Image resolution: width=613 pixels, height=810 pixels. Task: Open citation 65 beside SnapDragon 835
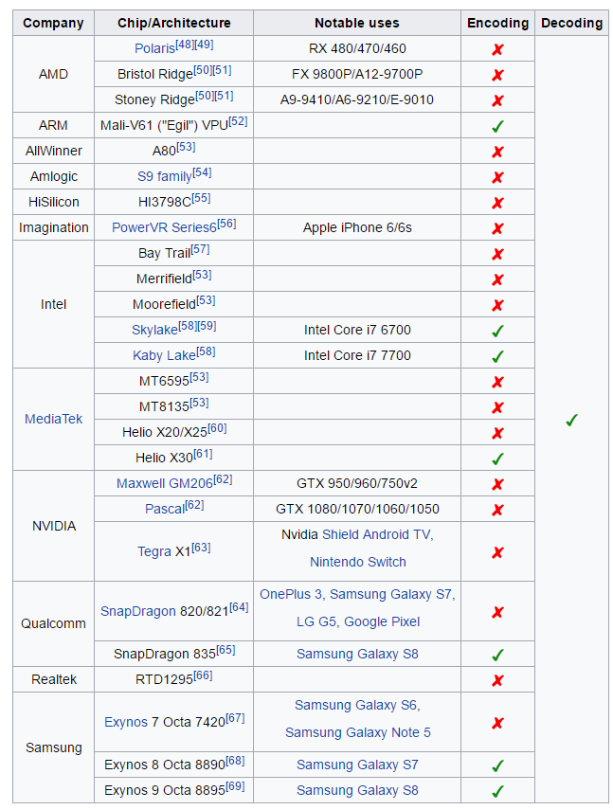point(225,650)
